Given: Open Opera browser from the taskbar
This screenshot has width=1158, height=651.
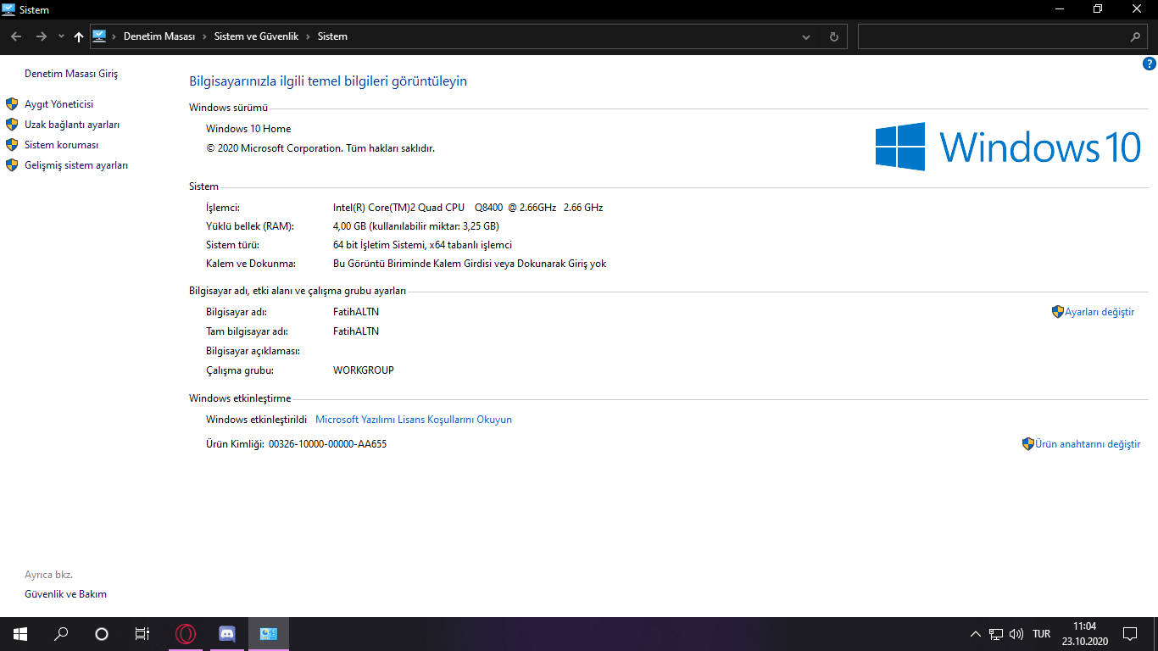Looking at the screenshot, I should tap(186, 634).
